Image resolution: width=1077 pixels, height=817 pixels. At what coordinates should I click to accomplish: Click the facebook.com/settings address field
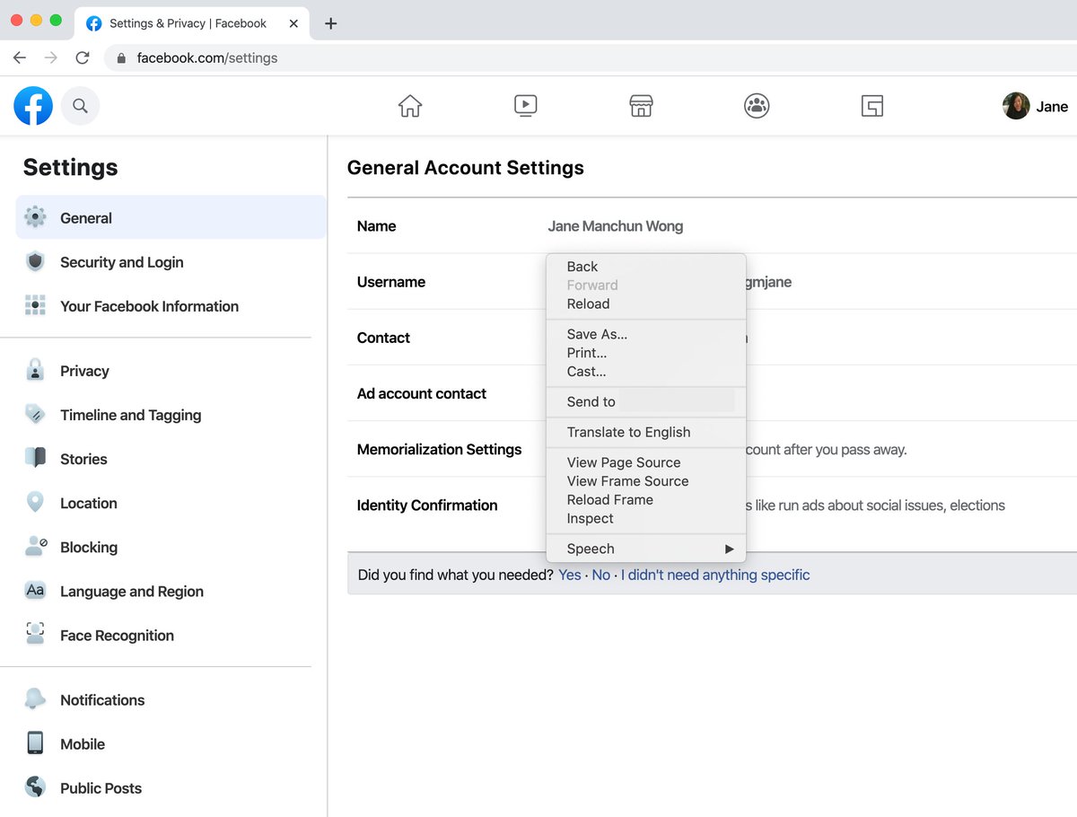tap(592, 57)
